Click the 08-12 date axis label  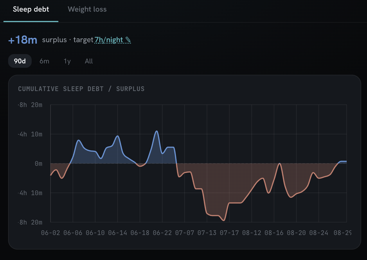(x=252, y=233)
